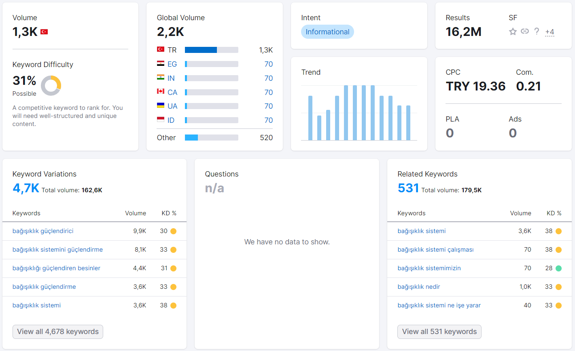Click the Ukraine flag icon in Global Volume
This screenshot has width=575, height=351.
(161, 105)
